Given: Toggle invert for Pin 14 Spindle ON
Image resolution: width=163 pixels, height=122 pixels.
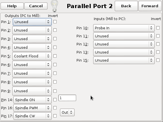Looking at the screenshot, I should coord(55,100).
